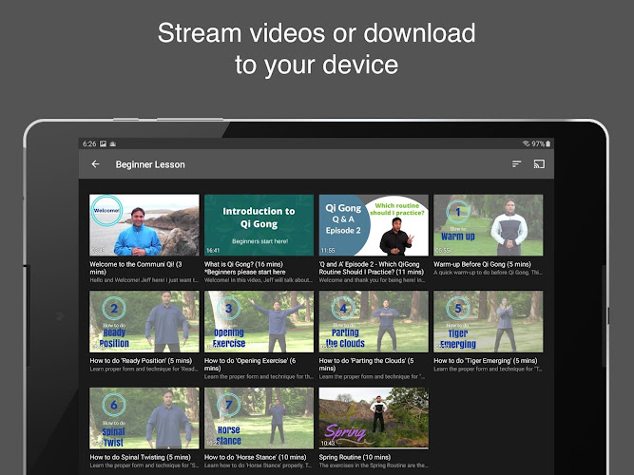The image size is (634, 475).
Task: Select the 'Warm up' video thumbnail
Action: pyautogui.click(x=488, y=225)
